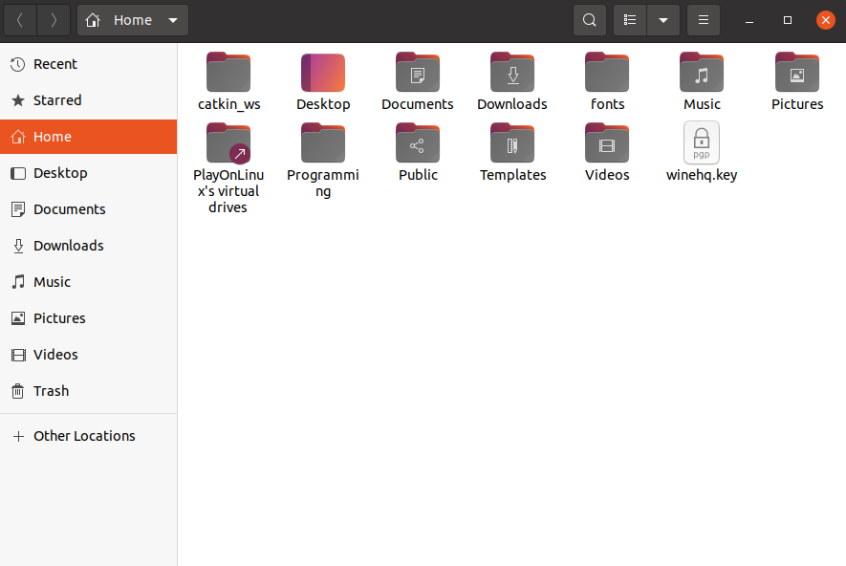Viewport: 846px width, 566px height.
Task: Go to Pictures in the sidebar
Action: point(89,318)
